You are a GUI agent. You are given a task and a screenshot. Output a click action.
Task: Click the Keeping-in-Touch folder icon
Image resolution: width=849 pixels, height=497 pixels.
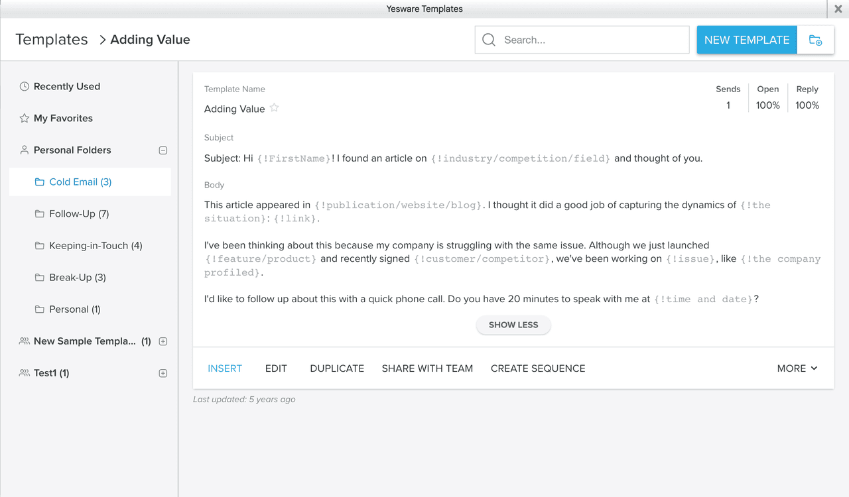click(x=40, y=245)
